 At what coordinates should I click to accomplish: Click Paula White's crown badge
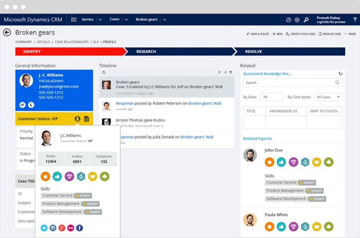[316, 226]
